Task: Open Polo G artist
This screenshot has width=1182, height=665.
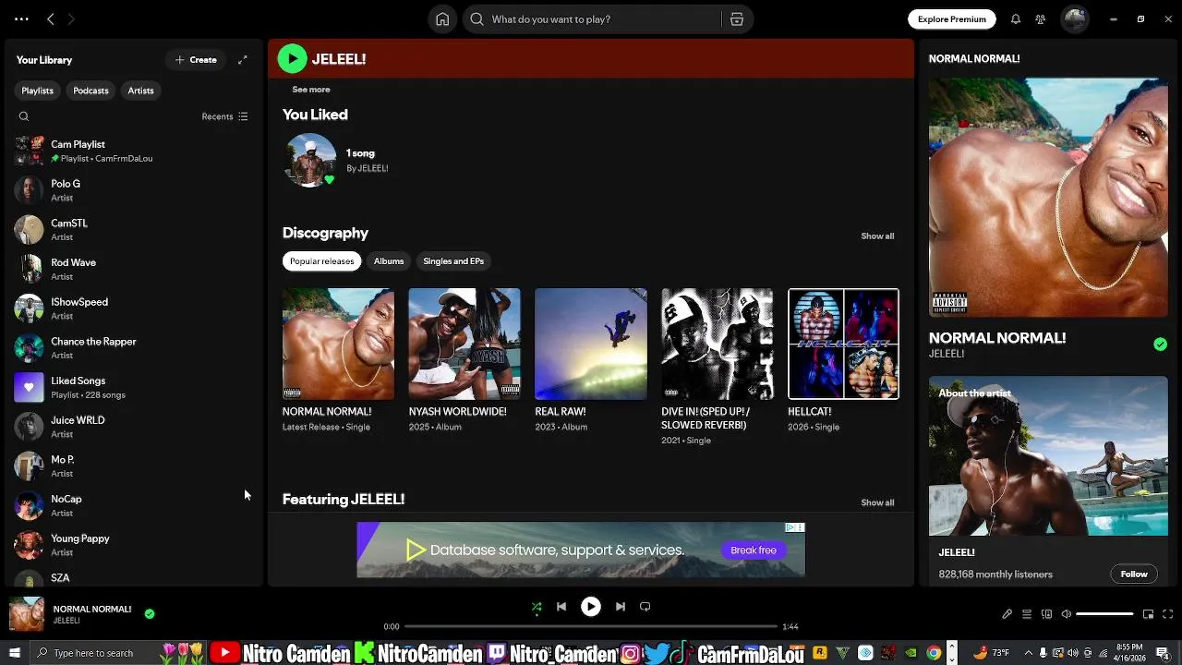Action: [x=133, y=190]
